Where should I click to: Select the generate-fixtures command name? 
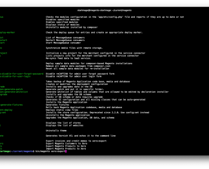pos(11,105)
